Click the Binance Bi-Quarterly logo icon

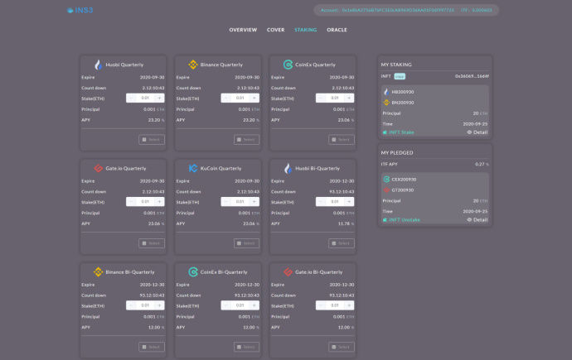coord(98,272)
